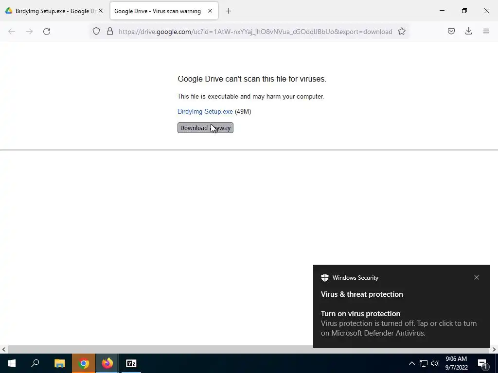Show hidden system tray icons

pyautogui.click(x=411, y=363)
